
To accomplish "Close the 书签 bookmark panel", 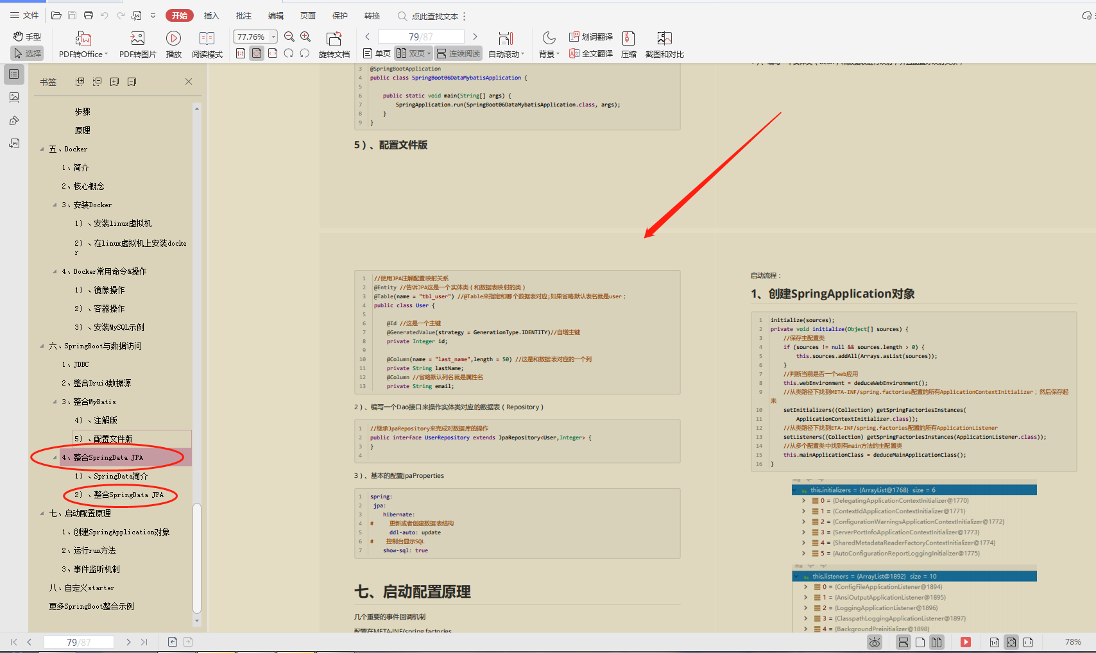I will (x=189, y=81).
